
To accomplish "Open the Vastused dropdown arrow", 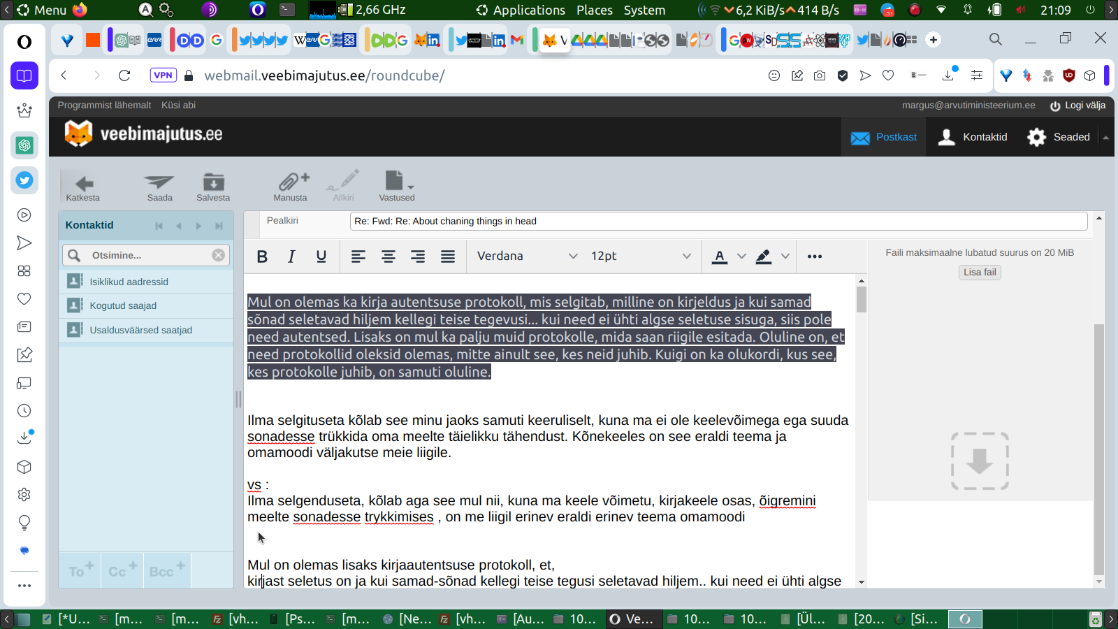I will [x=411, y=187].
